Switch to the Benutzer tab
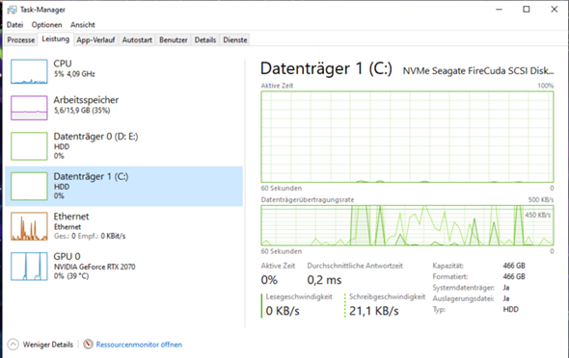Image resolution: width=569 pixels, height=358 pixels. point(174,39)
